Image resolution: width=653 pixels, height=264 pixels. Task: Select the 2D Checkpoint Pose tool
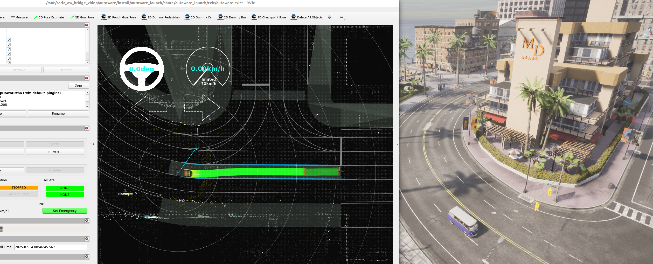[269, 17]
